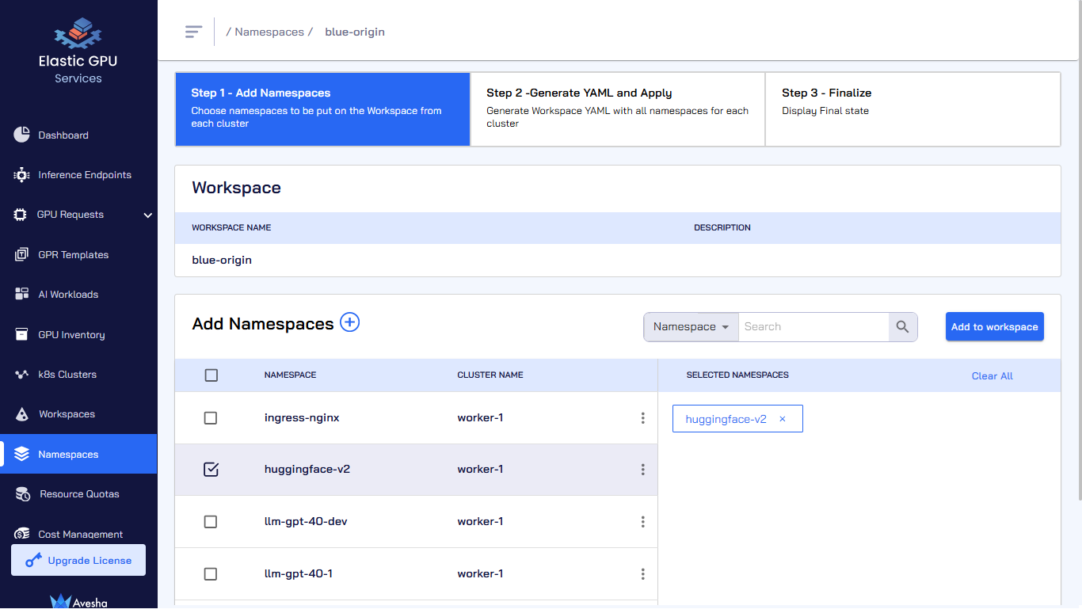Open three-dot menu for ingress-nginx row
Viewport: 1082px width, 613px height.
coord(642,418)
